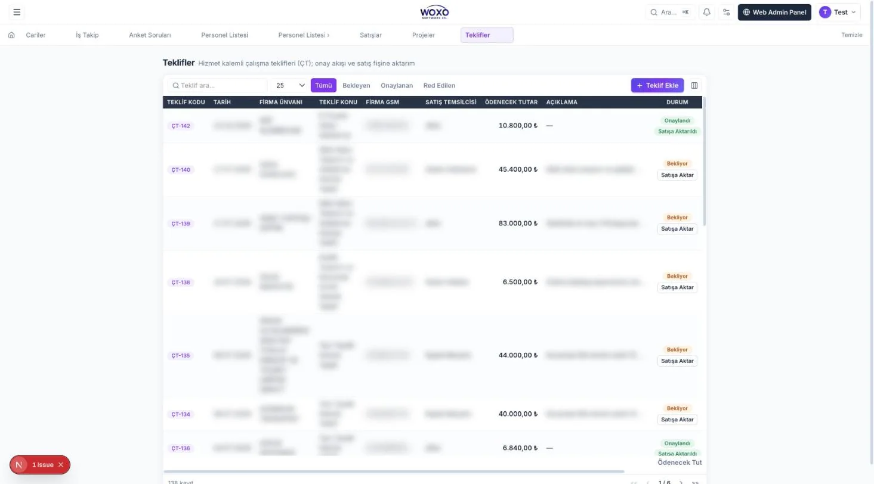Open the settings sliders icon
Viewport: 874px width, 484px height.
click(x=726, y=12)
